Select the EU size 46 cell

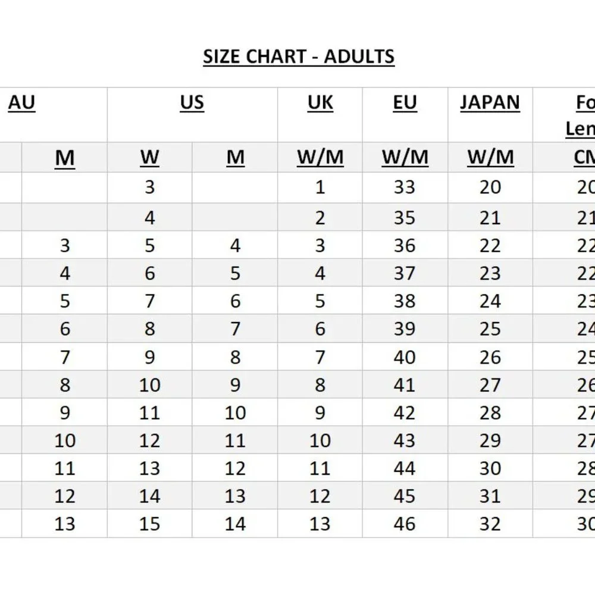(x=405, y=524)
